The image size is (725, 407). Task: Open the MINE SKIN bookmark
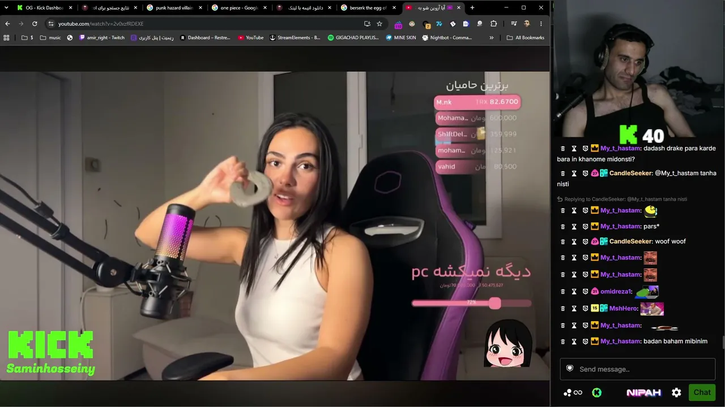coord(400,38)
